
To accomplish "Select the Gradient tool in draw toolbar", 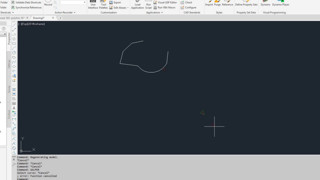I will click(14, 94).
